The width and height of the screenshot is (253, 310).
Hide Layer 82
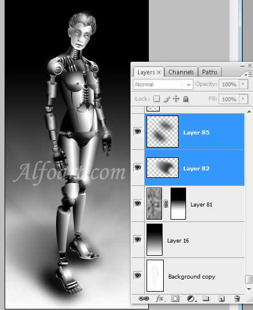(x=138, y=167)
